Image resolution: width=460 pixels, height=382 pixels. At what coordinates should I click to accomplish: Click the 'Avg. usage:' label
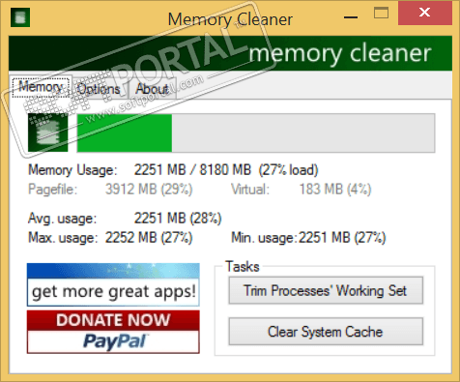(63, 219)
